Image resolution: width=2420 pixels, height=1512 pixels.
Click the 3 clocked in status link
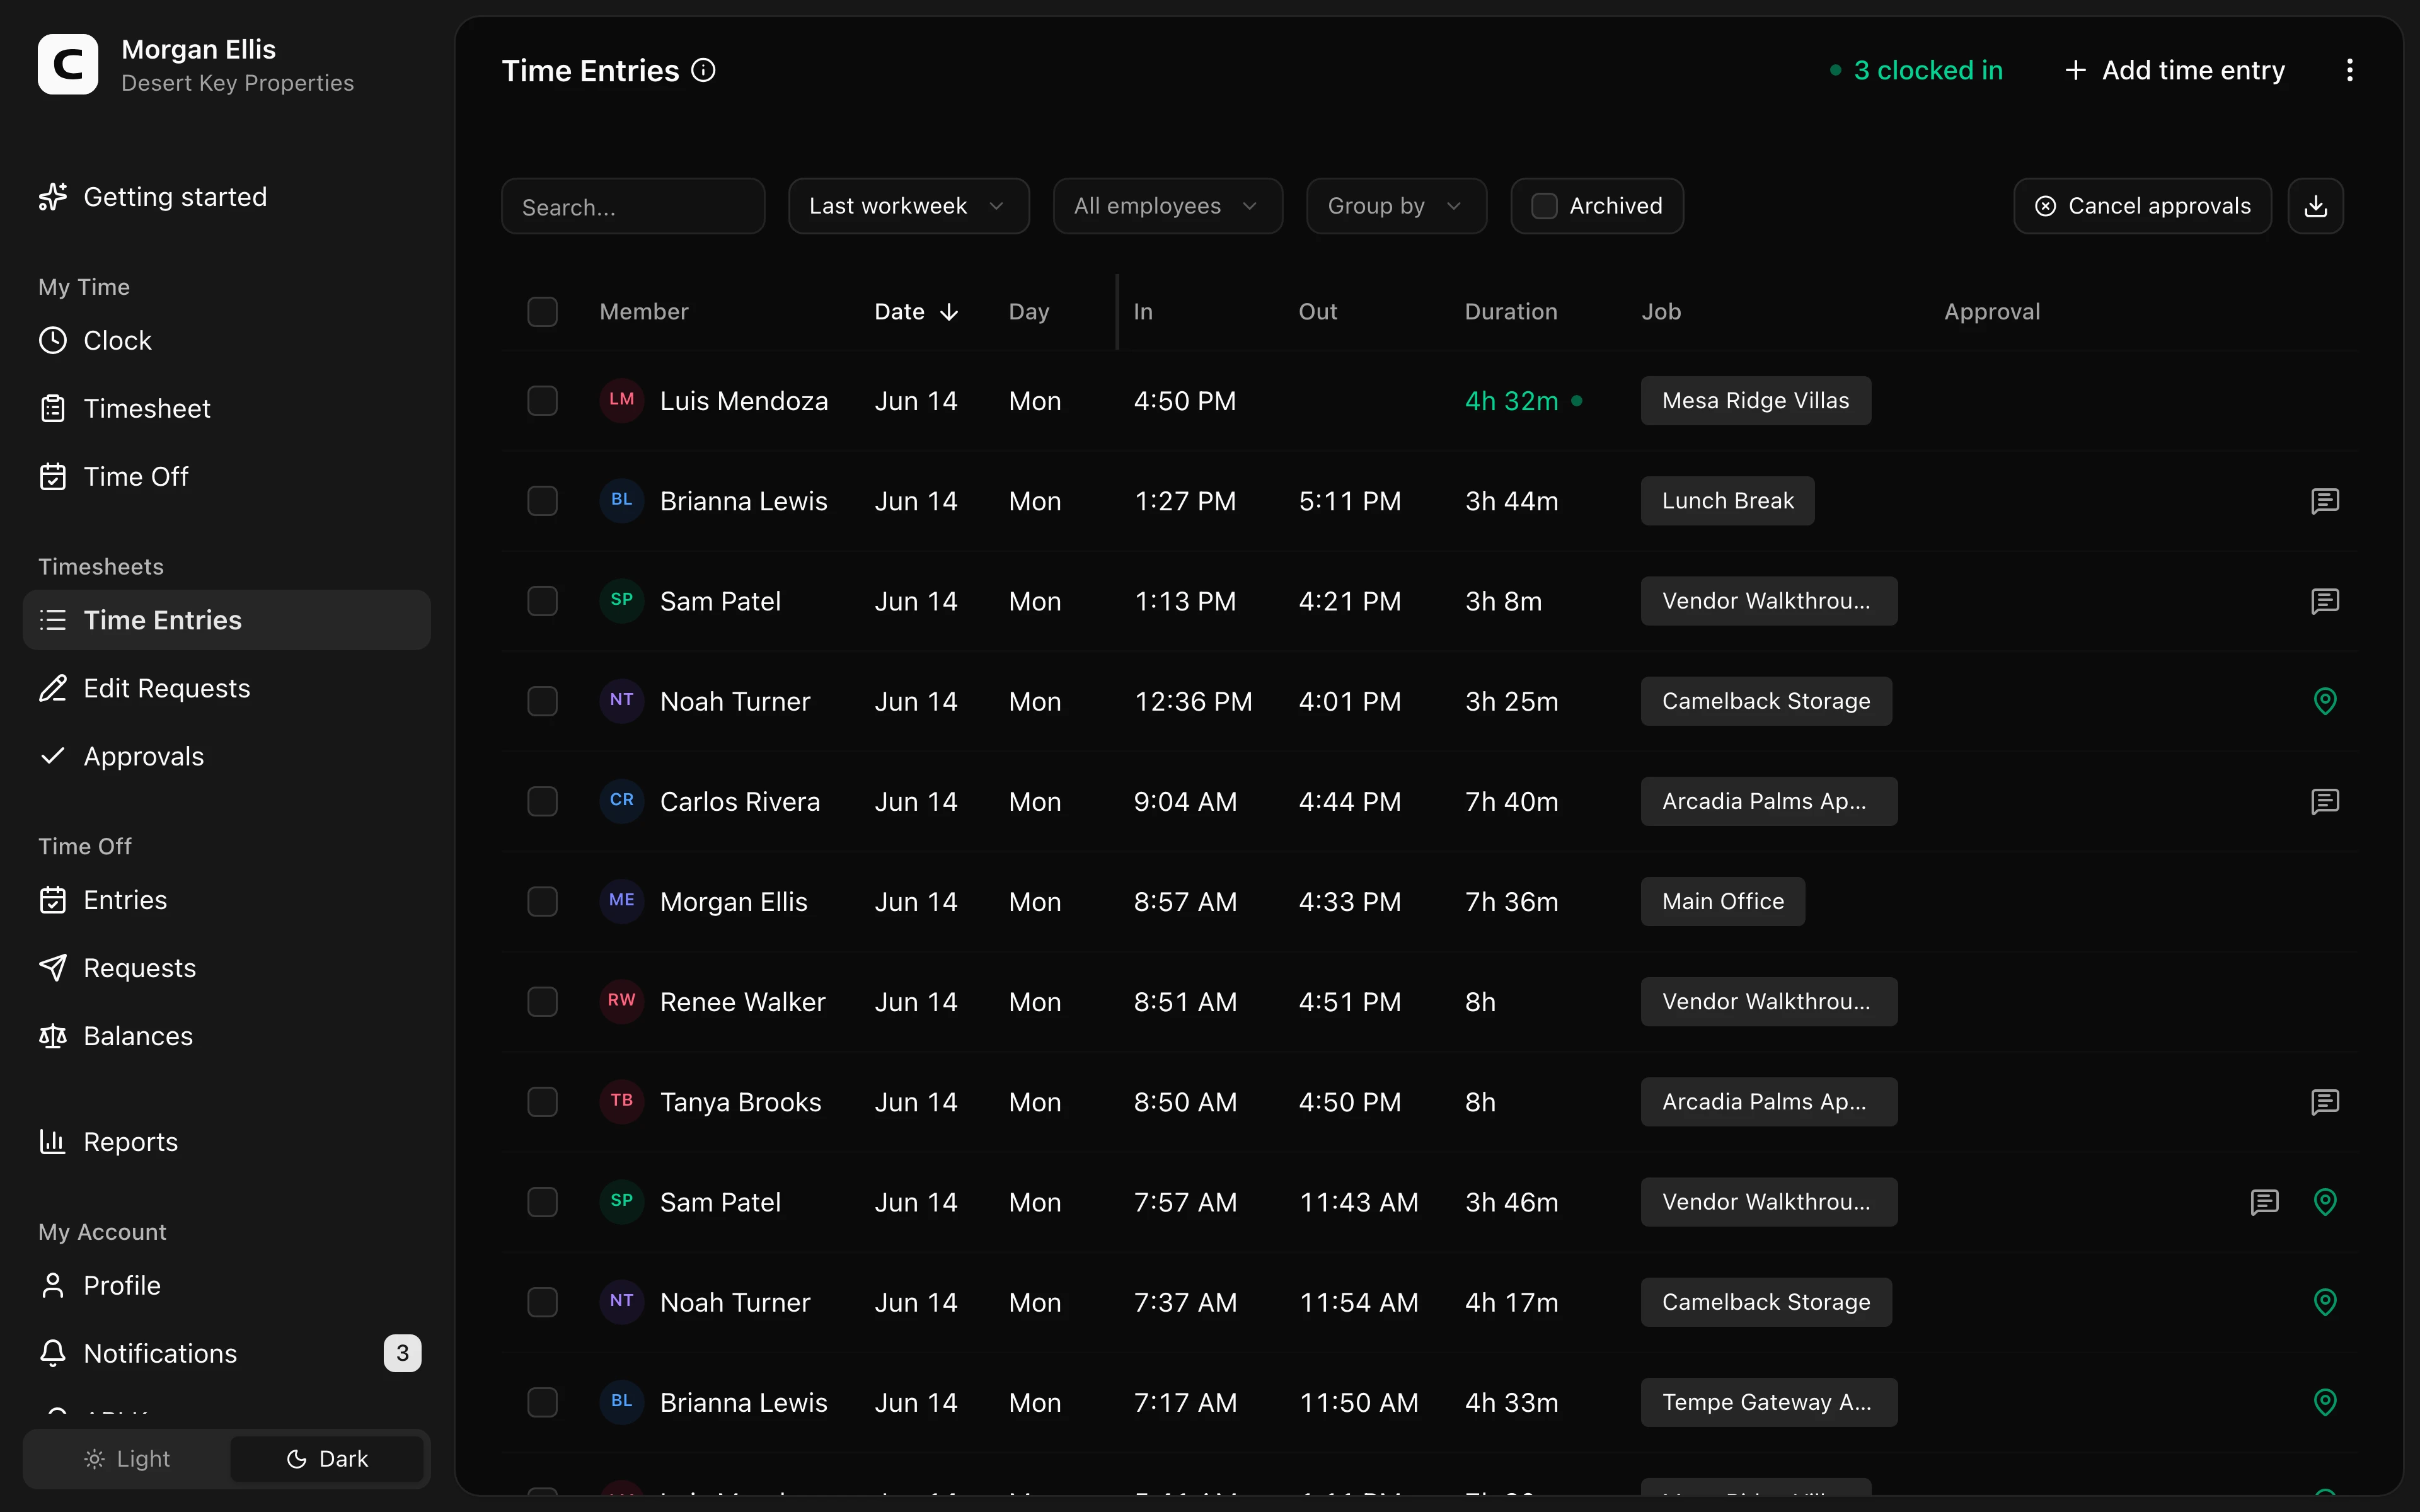(x=1916, y=70)
